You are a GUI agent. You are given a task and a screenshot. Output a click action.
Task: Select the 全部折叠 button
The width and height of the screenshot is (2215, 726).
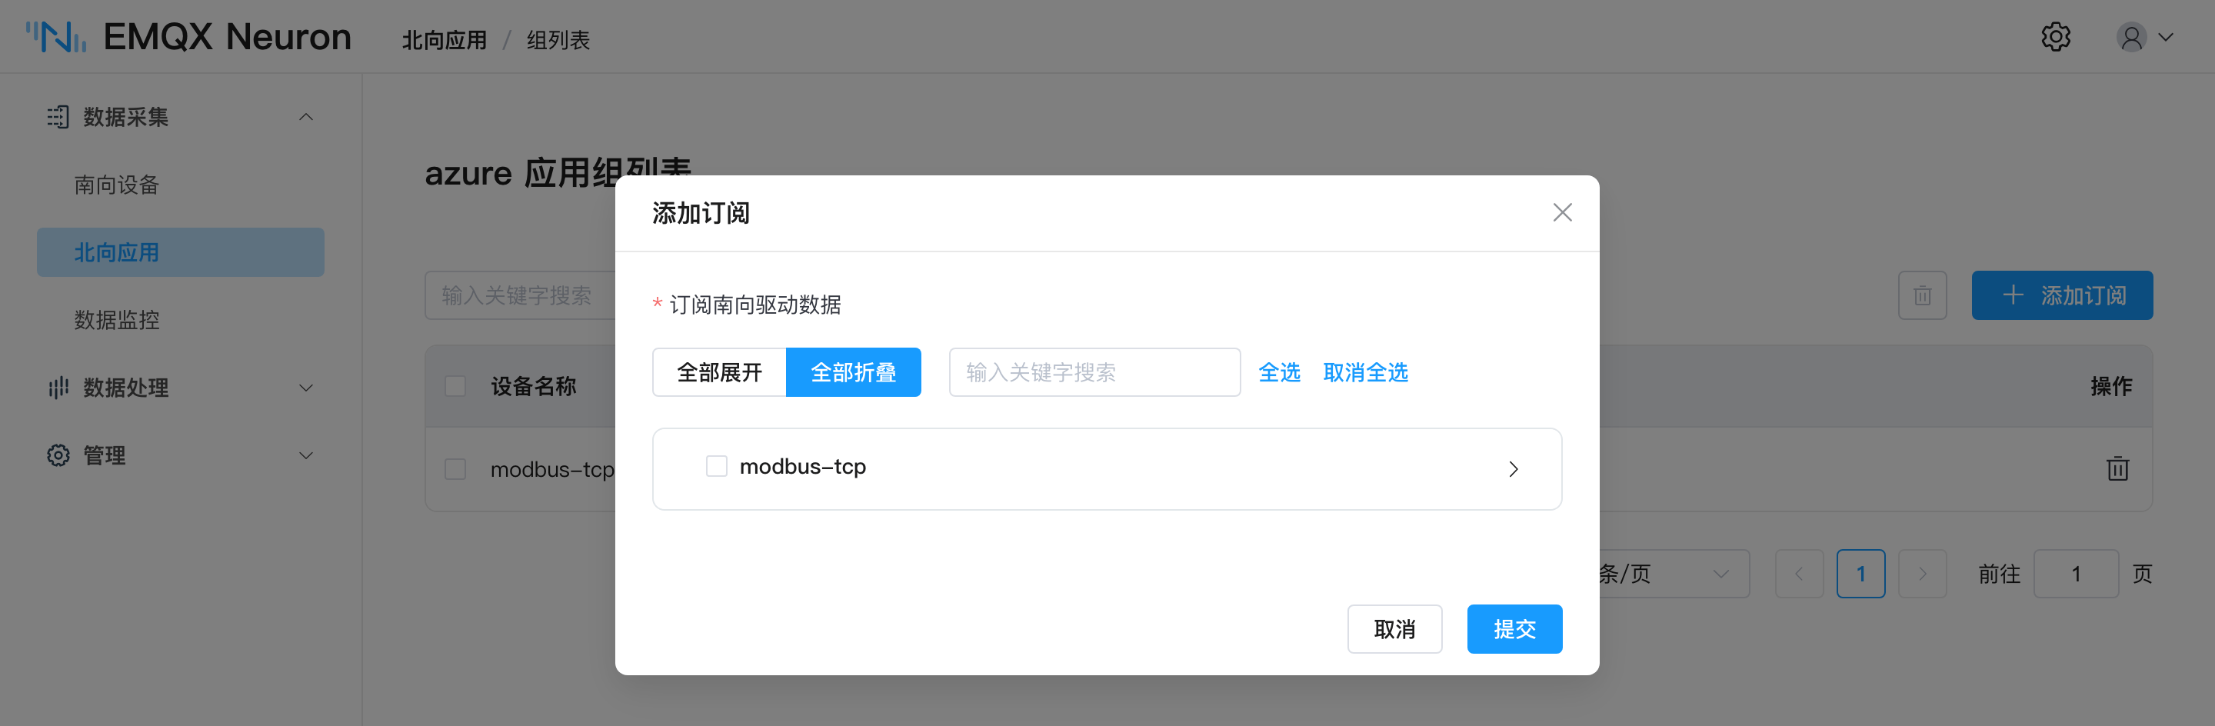pos(853,372)
